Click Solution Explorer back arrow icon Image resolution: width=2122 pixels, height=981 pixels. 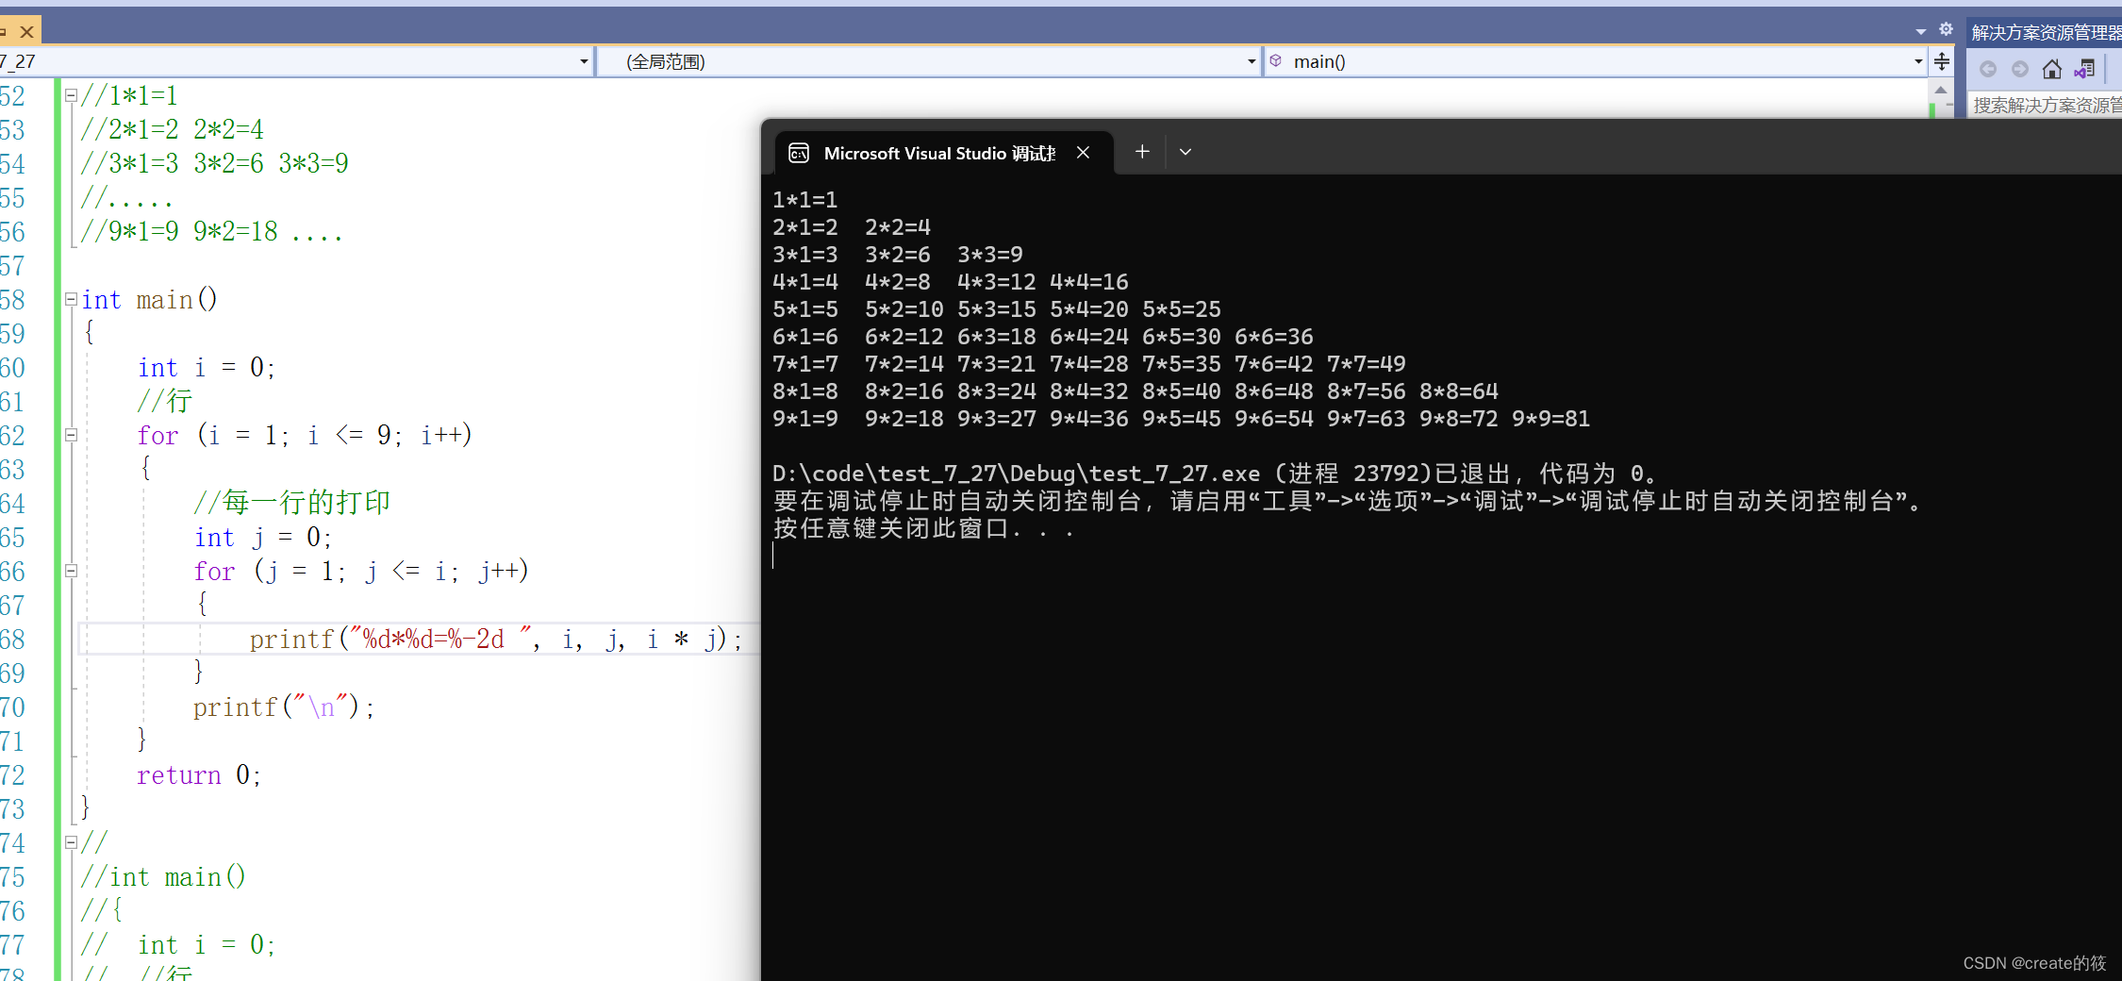click(x=1988, y=69)
